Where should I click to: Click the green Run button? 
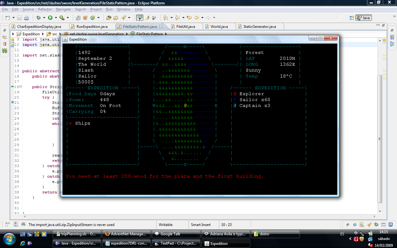[50, 18]
